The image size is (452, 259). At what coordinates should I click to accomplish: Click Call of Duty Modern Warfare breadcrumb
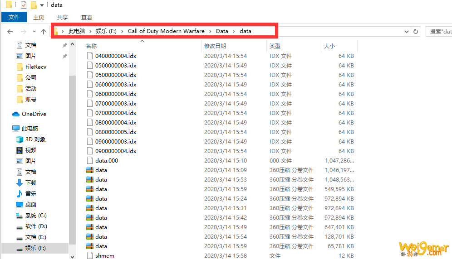click(x=167, y=31)
